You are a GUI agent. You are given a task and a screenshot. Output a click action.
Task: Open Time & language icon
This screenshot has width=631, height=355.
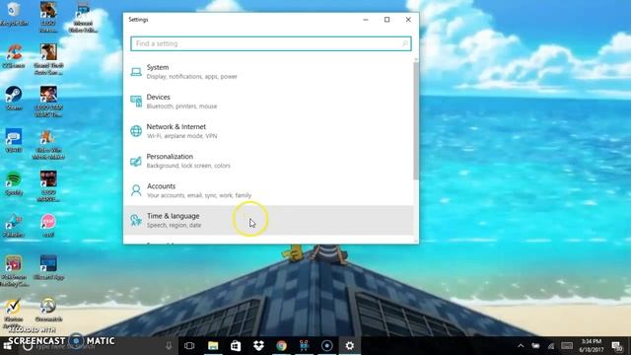pyautogui.click(x=136, y=220)
